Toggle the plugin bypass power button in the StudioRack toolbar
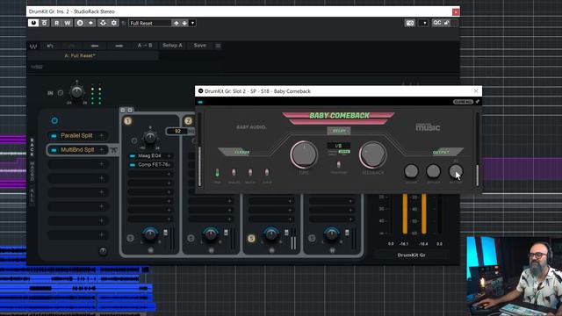 [33, 23]
